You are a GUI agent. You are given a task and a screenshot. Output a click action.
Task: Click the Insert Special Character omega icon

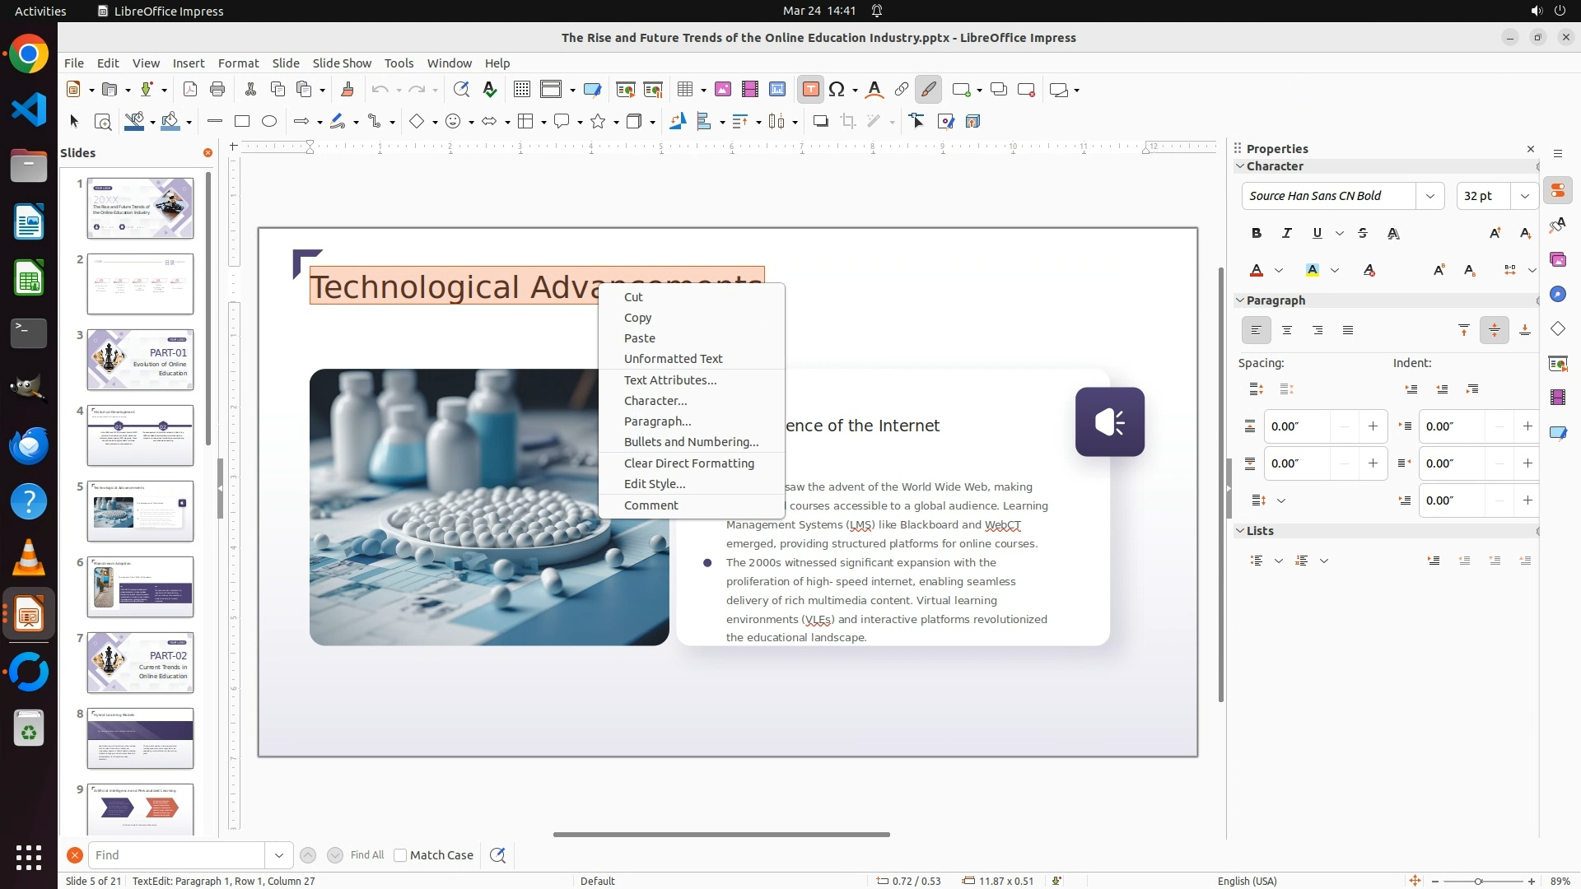tap(837, 90)
